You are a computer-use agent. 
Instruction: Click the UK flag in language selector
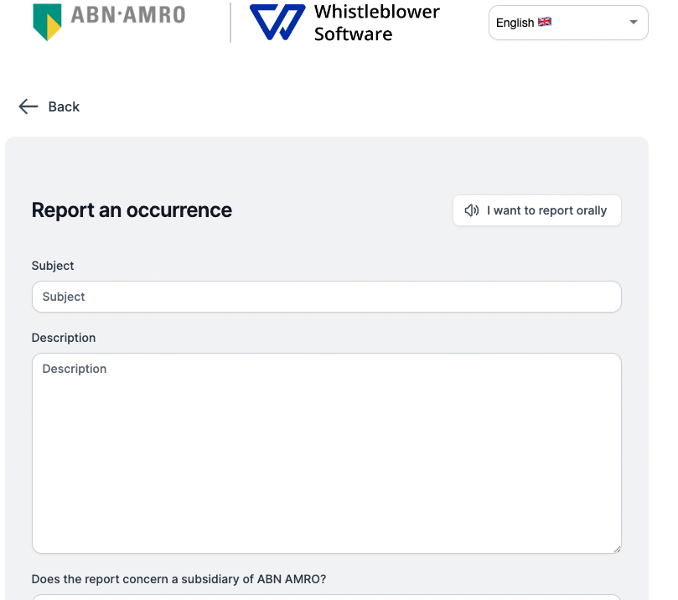click(x=545, y=22)
